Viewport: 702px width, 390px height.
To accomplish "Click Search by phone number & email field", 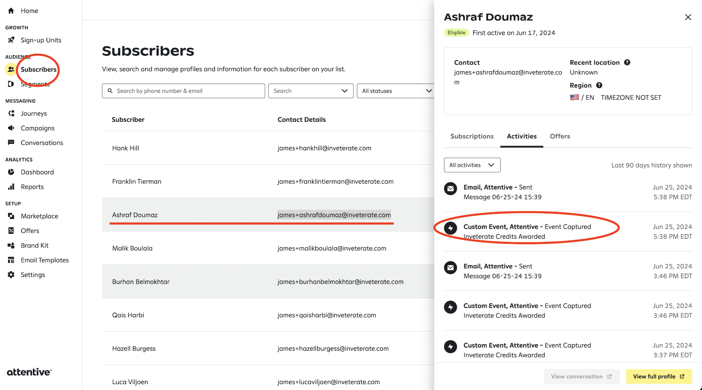I will (x=184, y=91).
